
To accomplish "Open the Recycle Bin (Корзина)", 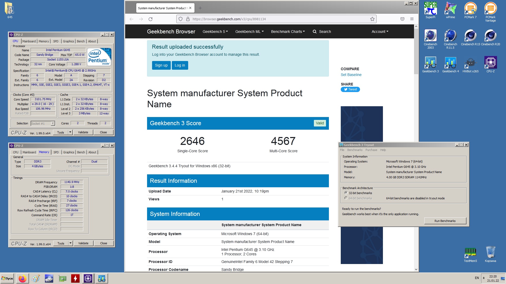I will tap(490, 254).
